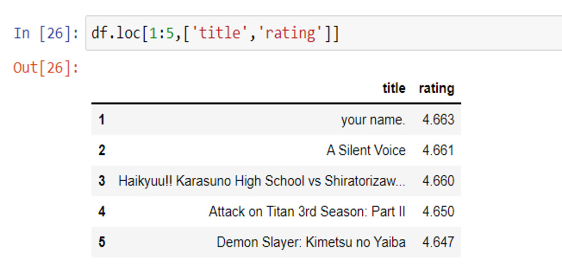
Task: Select the 4.661 rating value
Action: coord(438,151)
